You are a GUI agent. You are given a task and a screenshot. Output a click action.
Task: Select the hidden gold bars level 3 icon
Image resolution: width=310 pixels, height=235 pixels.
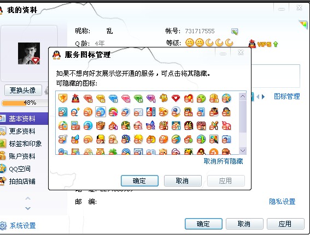(214, 98)
